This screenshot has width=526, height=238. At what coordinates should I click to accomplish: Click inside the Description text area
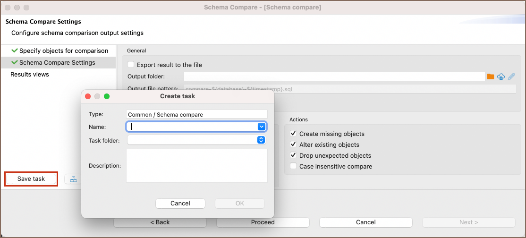196,165
